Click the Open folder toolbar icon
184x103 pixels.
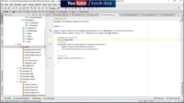coord(2,8)
